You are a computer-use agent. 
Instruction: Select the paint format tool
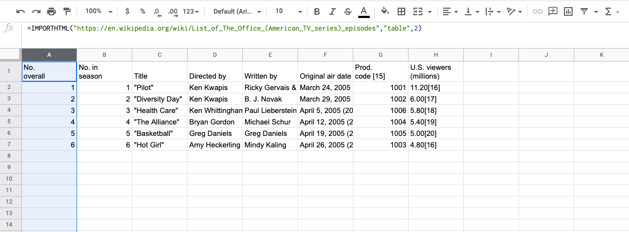67,11
